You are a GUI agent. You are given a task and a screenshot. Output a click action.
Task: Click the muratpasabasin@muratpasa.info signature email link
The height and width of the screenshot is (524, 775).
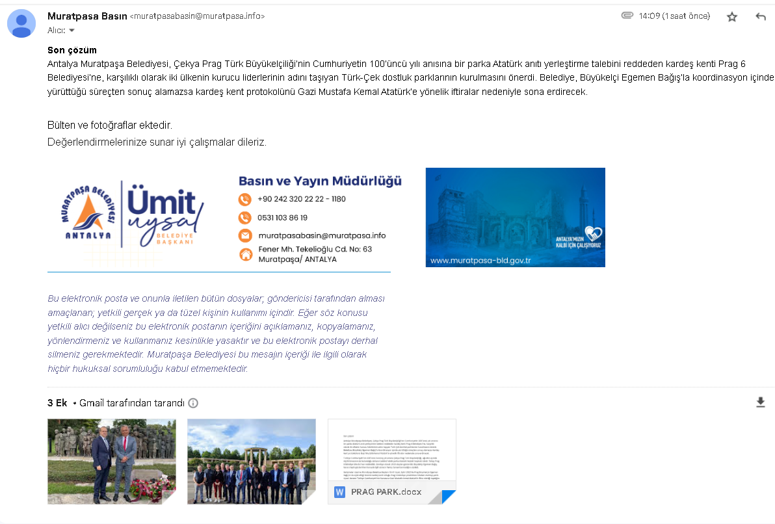coord(322,236)
